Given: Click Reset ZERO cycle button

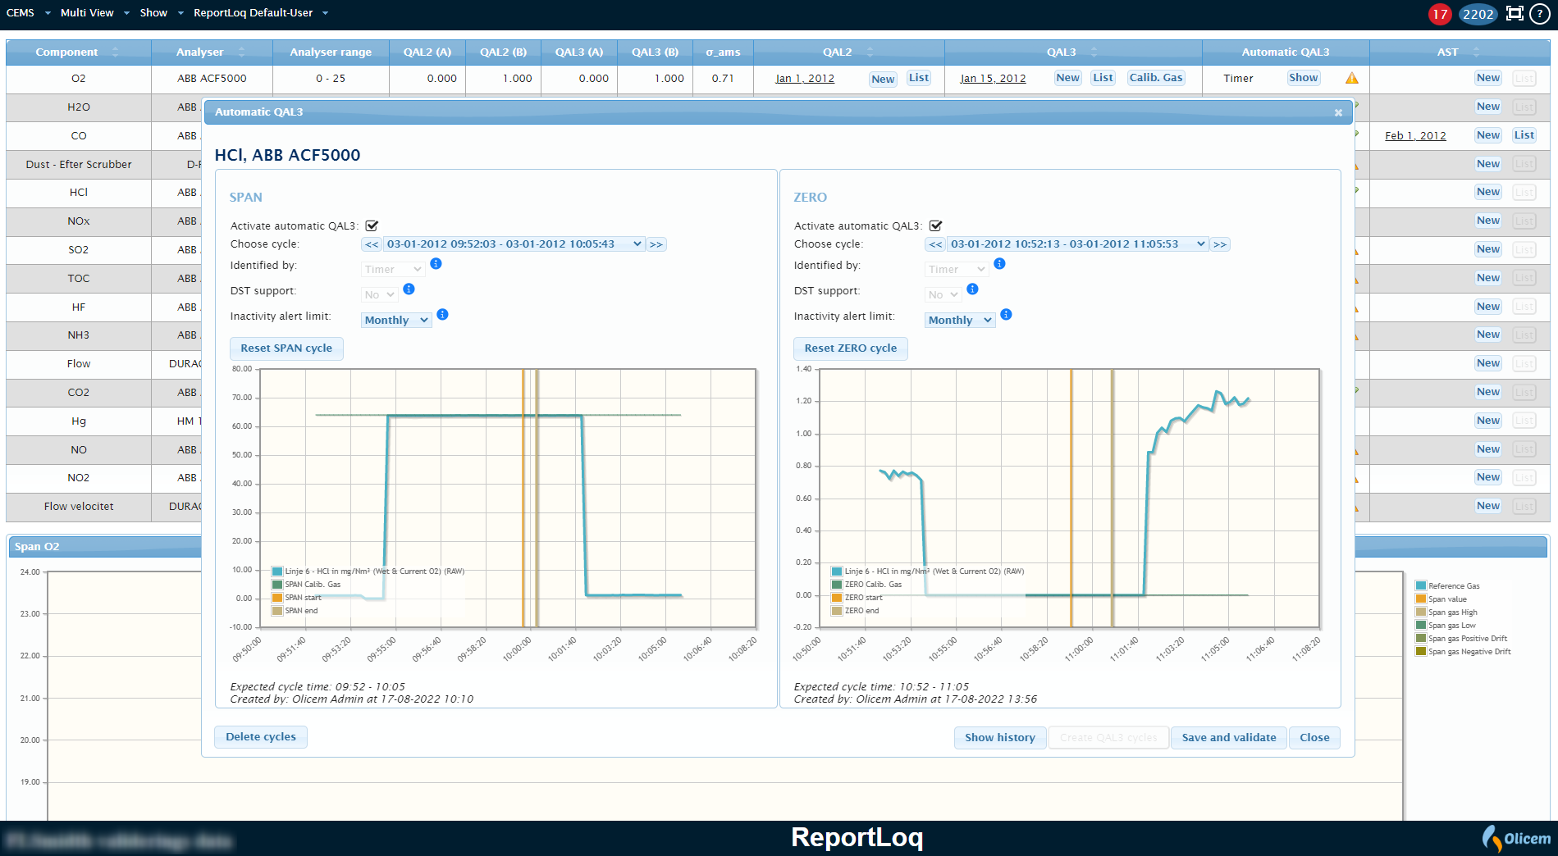Looking at the screenshot, I should coord(850,348).
